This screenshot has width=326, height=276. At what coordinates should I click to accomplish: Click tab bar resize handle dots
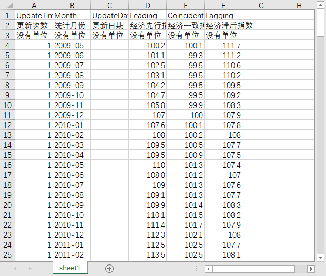pos(196,269)
